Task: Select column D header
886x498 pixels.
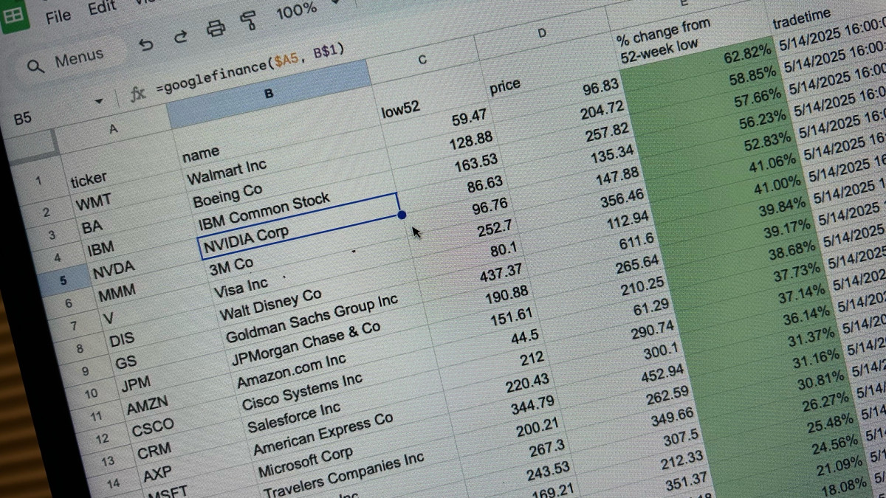Action: pyautogui.click(x=543, y=32)
